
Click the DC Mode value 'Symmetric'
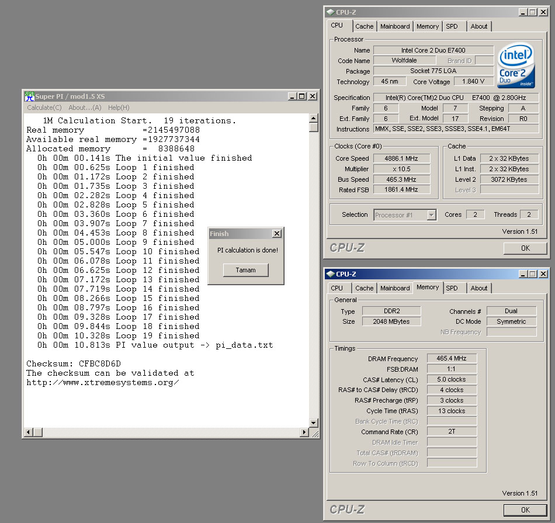[x=511, y=321]
